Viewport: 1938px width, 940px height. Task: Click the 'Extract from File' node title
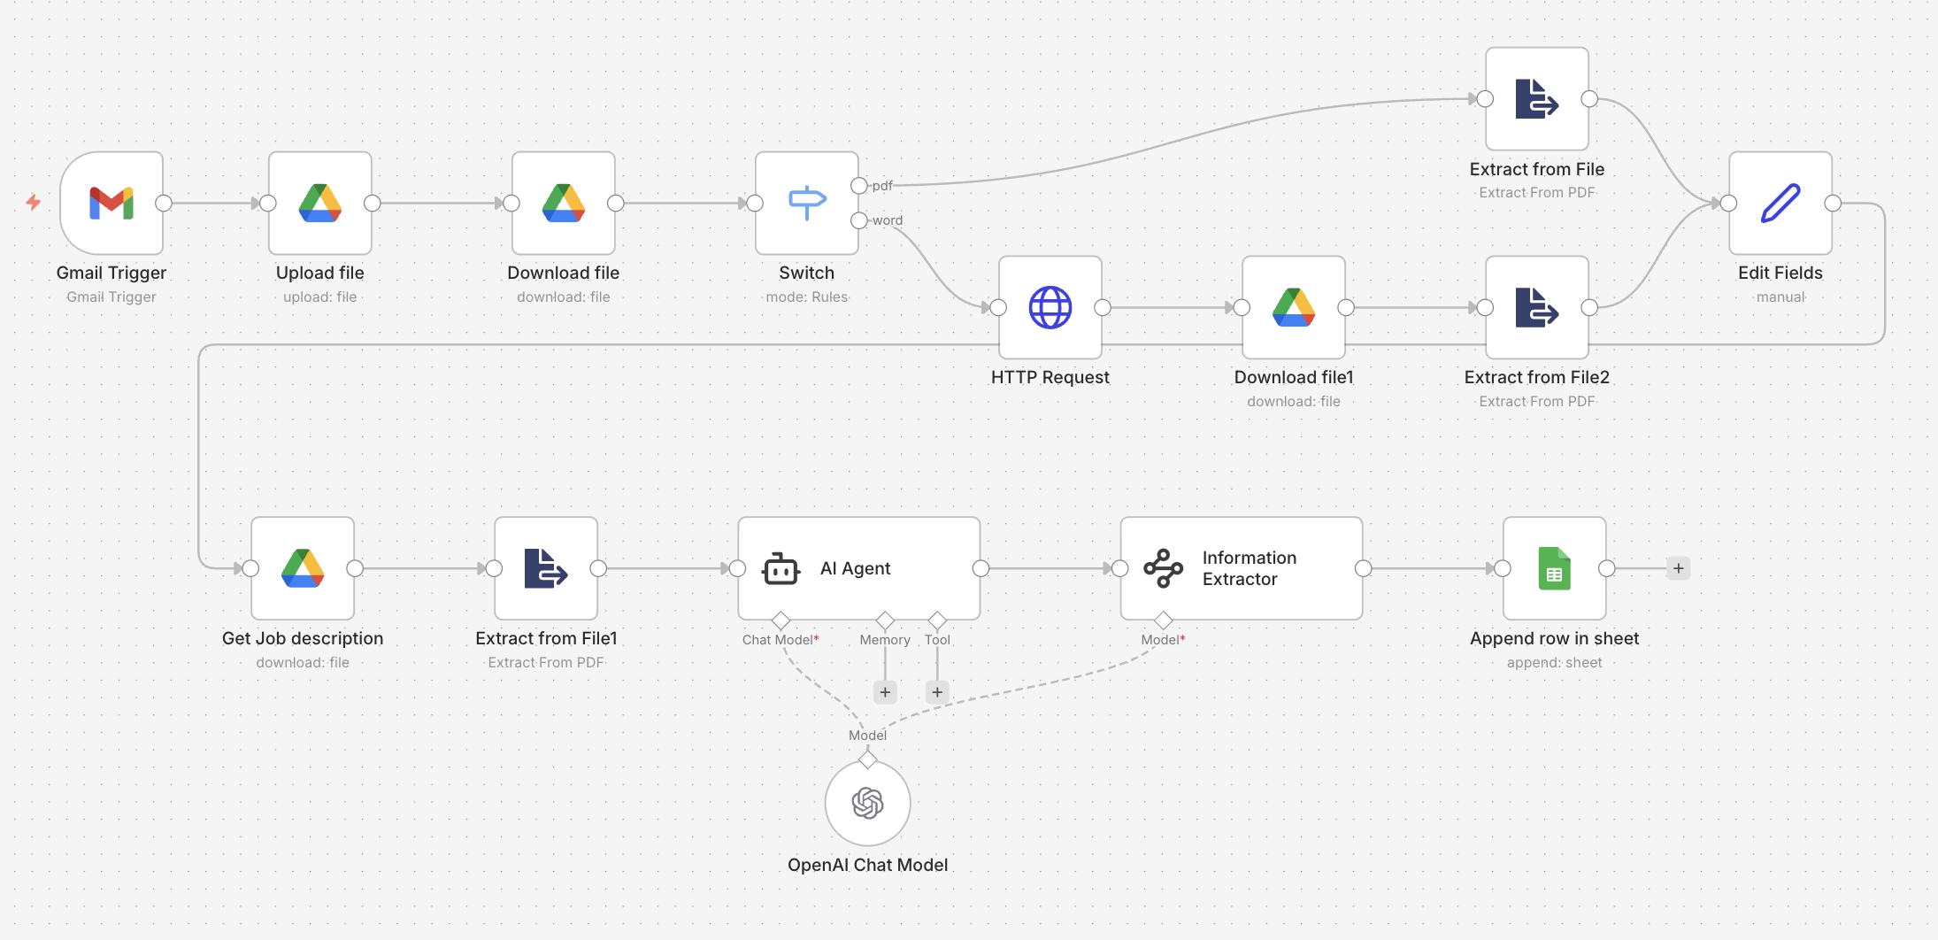pyautogui.click(x=1537, y=169)
